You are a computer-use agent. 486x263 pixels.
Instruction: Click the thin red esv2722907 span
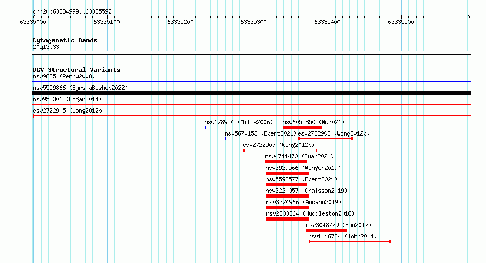(x=280, y=150)
